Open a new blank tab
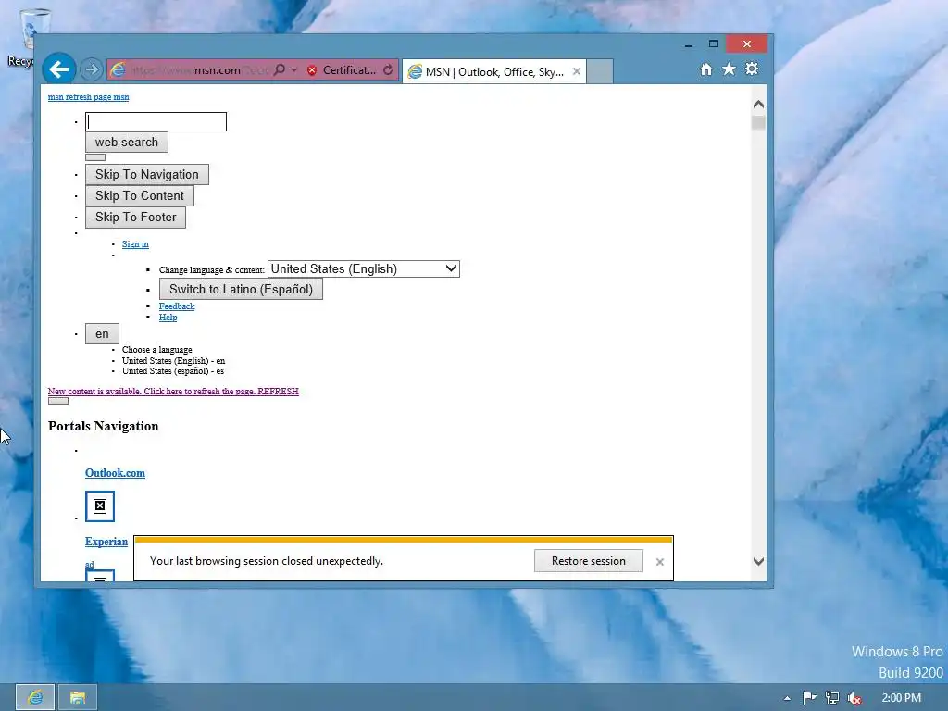 click(600, 71)
